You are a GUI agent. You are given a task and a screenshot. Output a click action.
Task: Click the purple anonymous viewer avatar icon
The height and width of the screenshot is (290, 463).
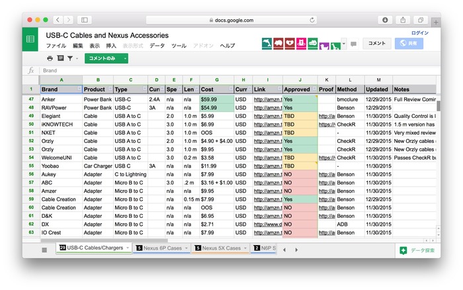324,46
